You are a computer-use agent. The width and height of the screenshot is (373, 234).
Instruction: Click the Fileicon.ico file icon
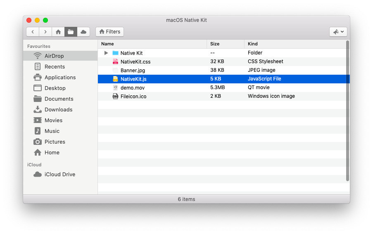pos(115,96)
